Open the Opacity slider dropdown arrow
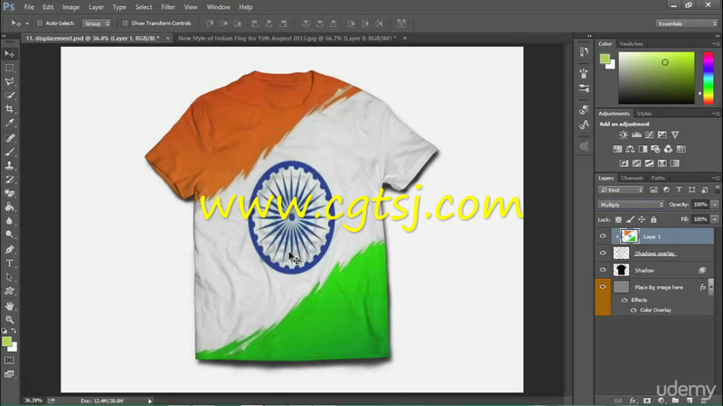The width and height of the screenshot is (723, 406). coord(715,205)
